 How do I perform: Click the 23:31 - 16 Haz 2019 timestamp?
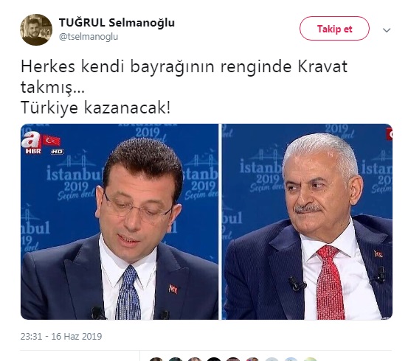click(61, 336)
